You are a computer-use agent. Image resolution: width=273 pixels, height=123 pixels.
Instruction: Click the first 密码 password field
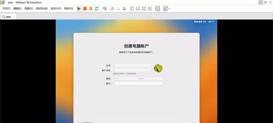[125, 79]
